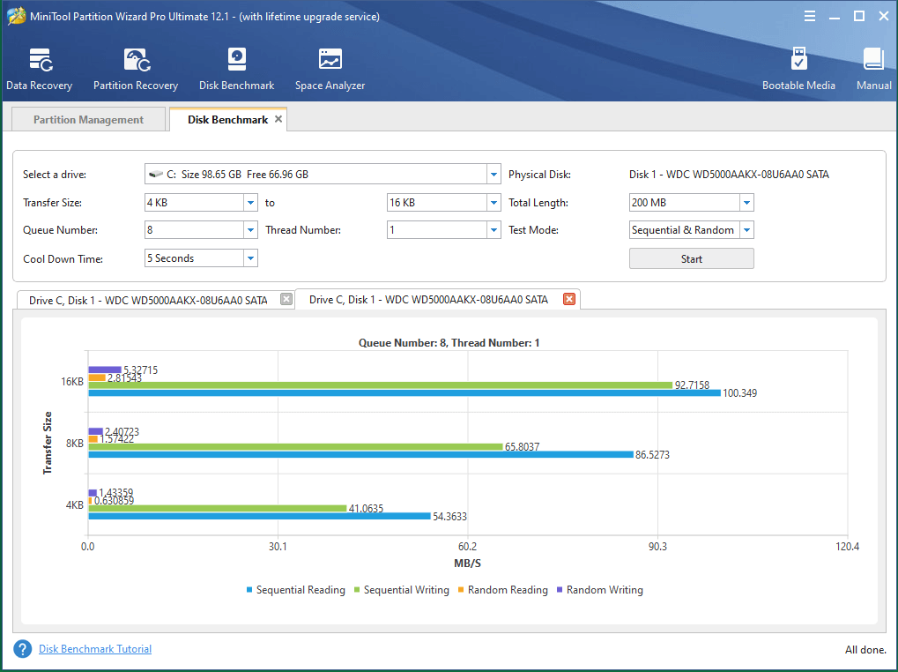Click the 8KB sequential reading bar 86.5273
898x672 pixels.
[x=360, y=454]
